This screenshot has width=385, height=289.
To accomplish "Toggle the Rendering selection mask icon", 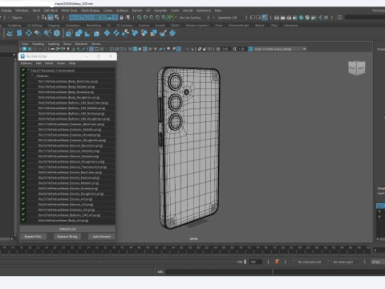I will [109, 18].
